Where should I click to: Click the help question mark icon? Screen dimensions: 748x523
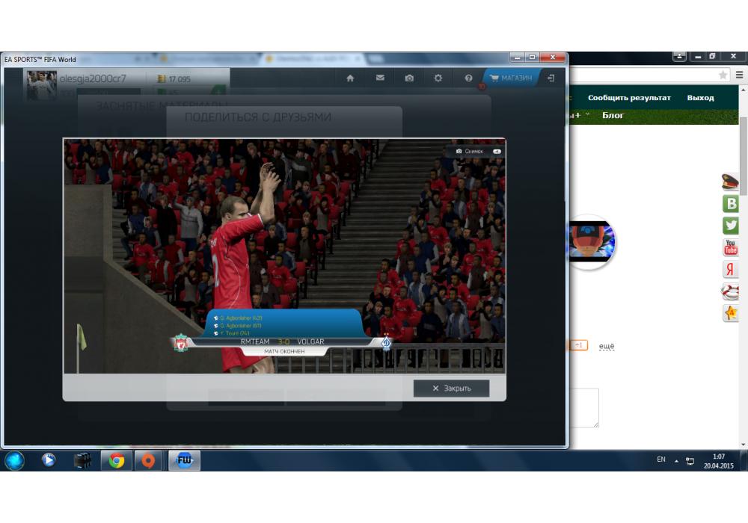[468, 78]
